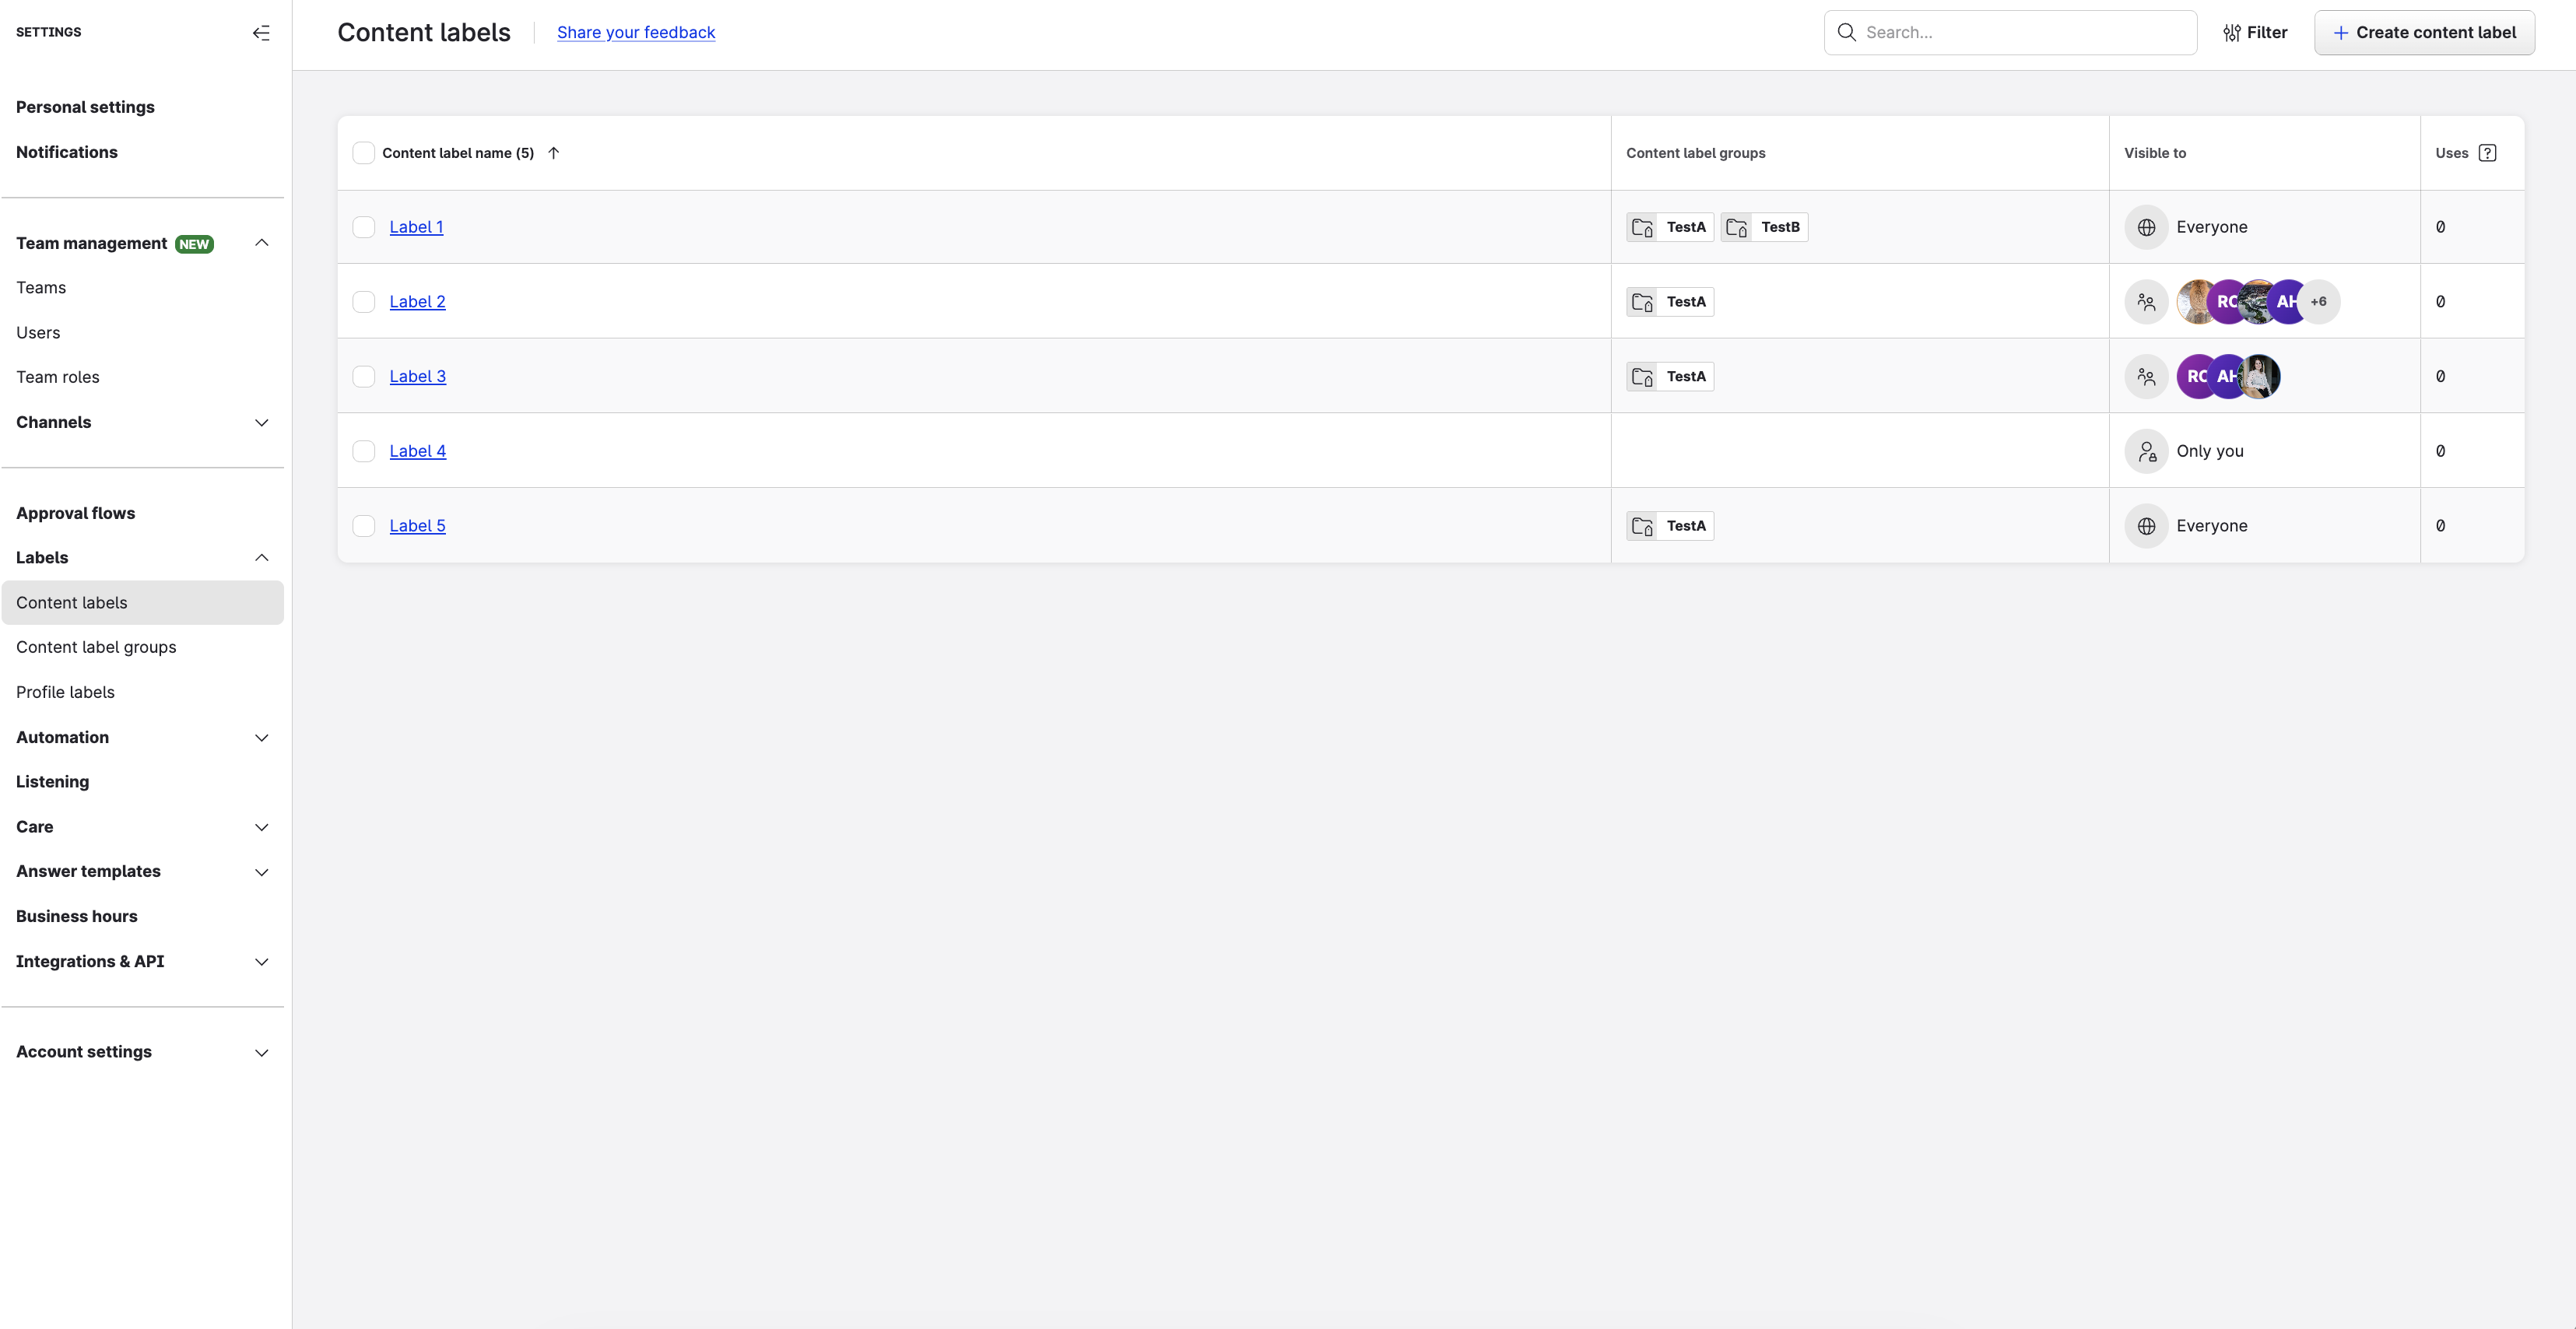Click sort arrow beside Content label name
Image resolution: width=2576 pixels, height=1329 pixels.
[x=553, y=153]
